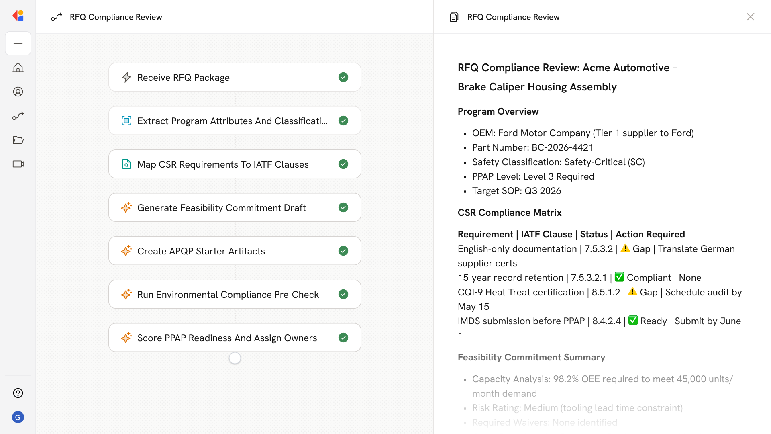771x434 pixels.
Task: Open the folder icon in sidebar
Action: point(18,140)
